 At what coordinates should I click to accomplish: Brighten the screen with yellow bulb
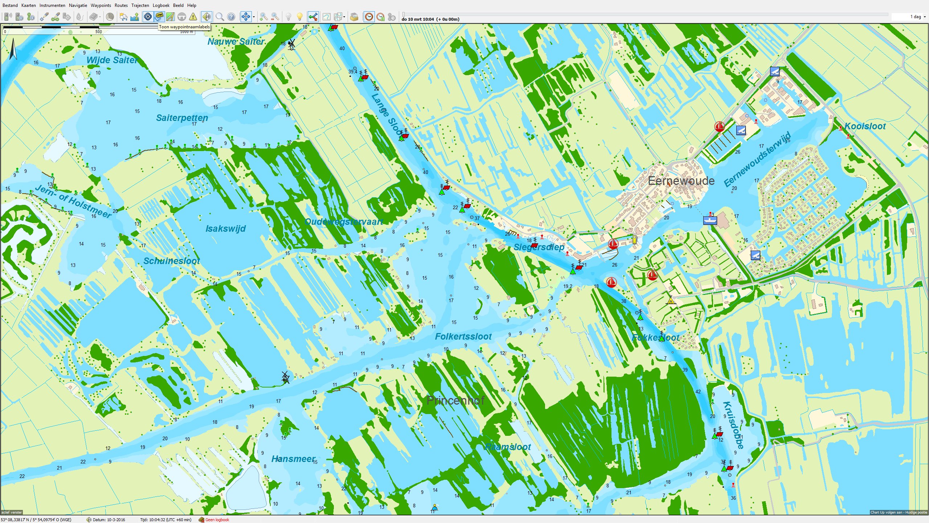pyautogui.click(x=300, y=17)
